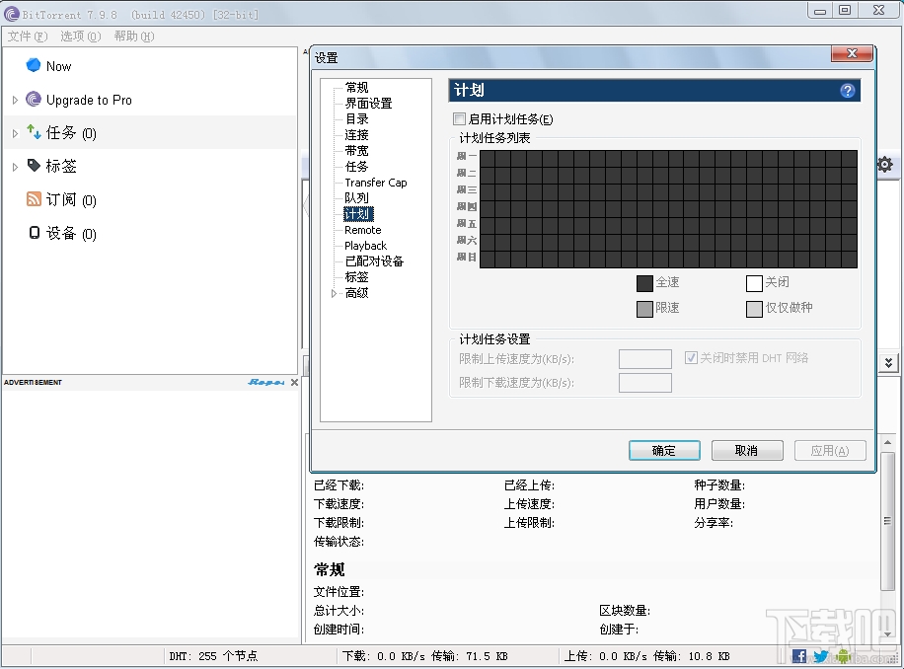Enable the 启用计划任务 scheduler checkbox
This screenshot has height=669, width=904.
[x=460, y=118]
